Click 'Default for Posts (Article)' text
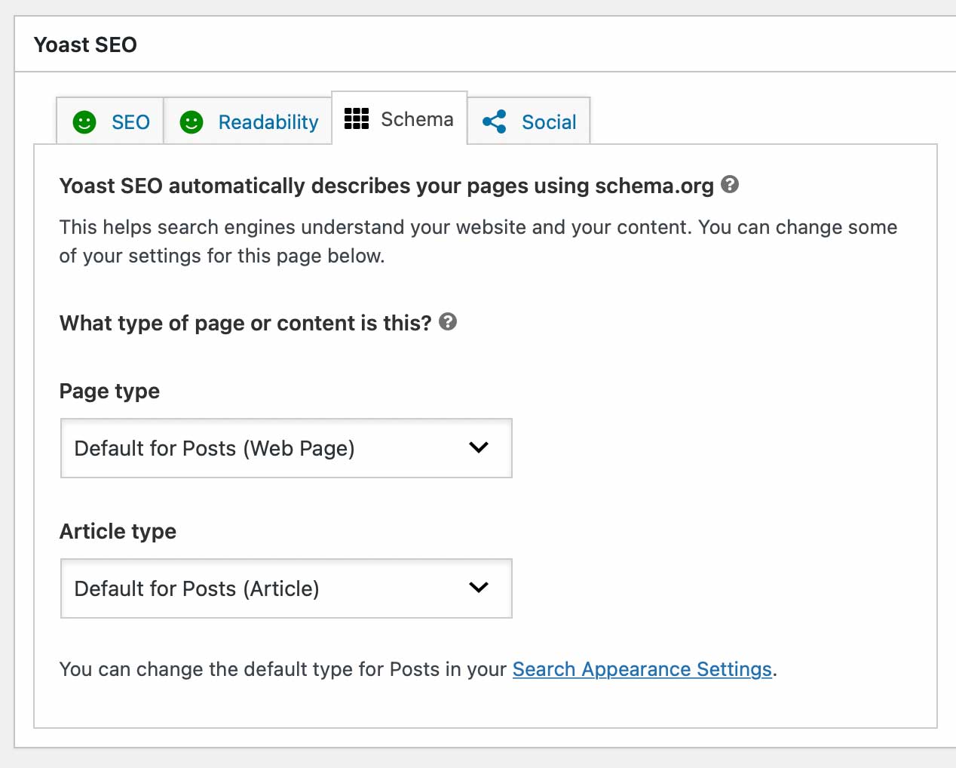Image resolution: width=956 pixels, height=768 pixels. point(197,589)
